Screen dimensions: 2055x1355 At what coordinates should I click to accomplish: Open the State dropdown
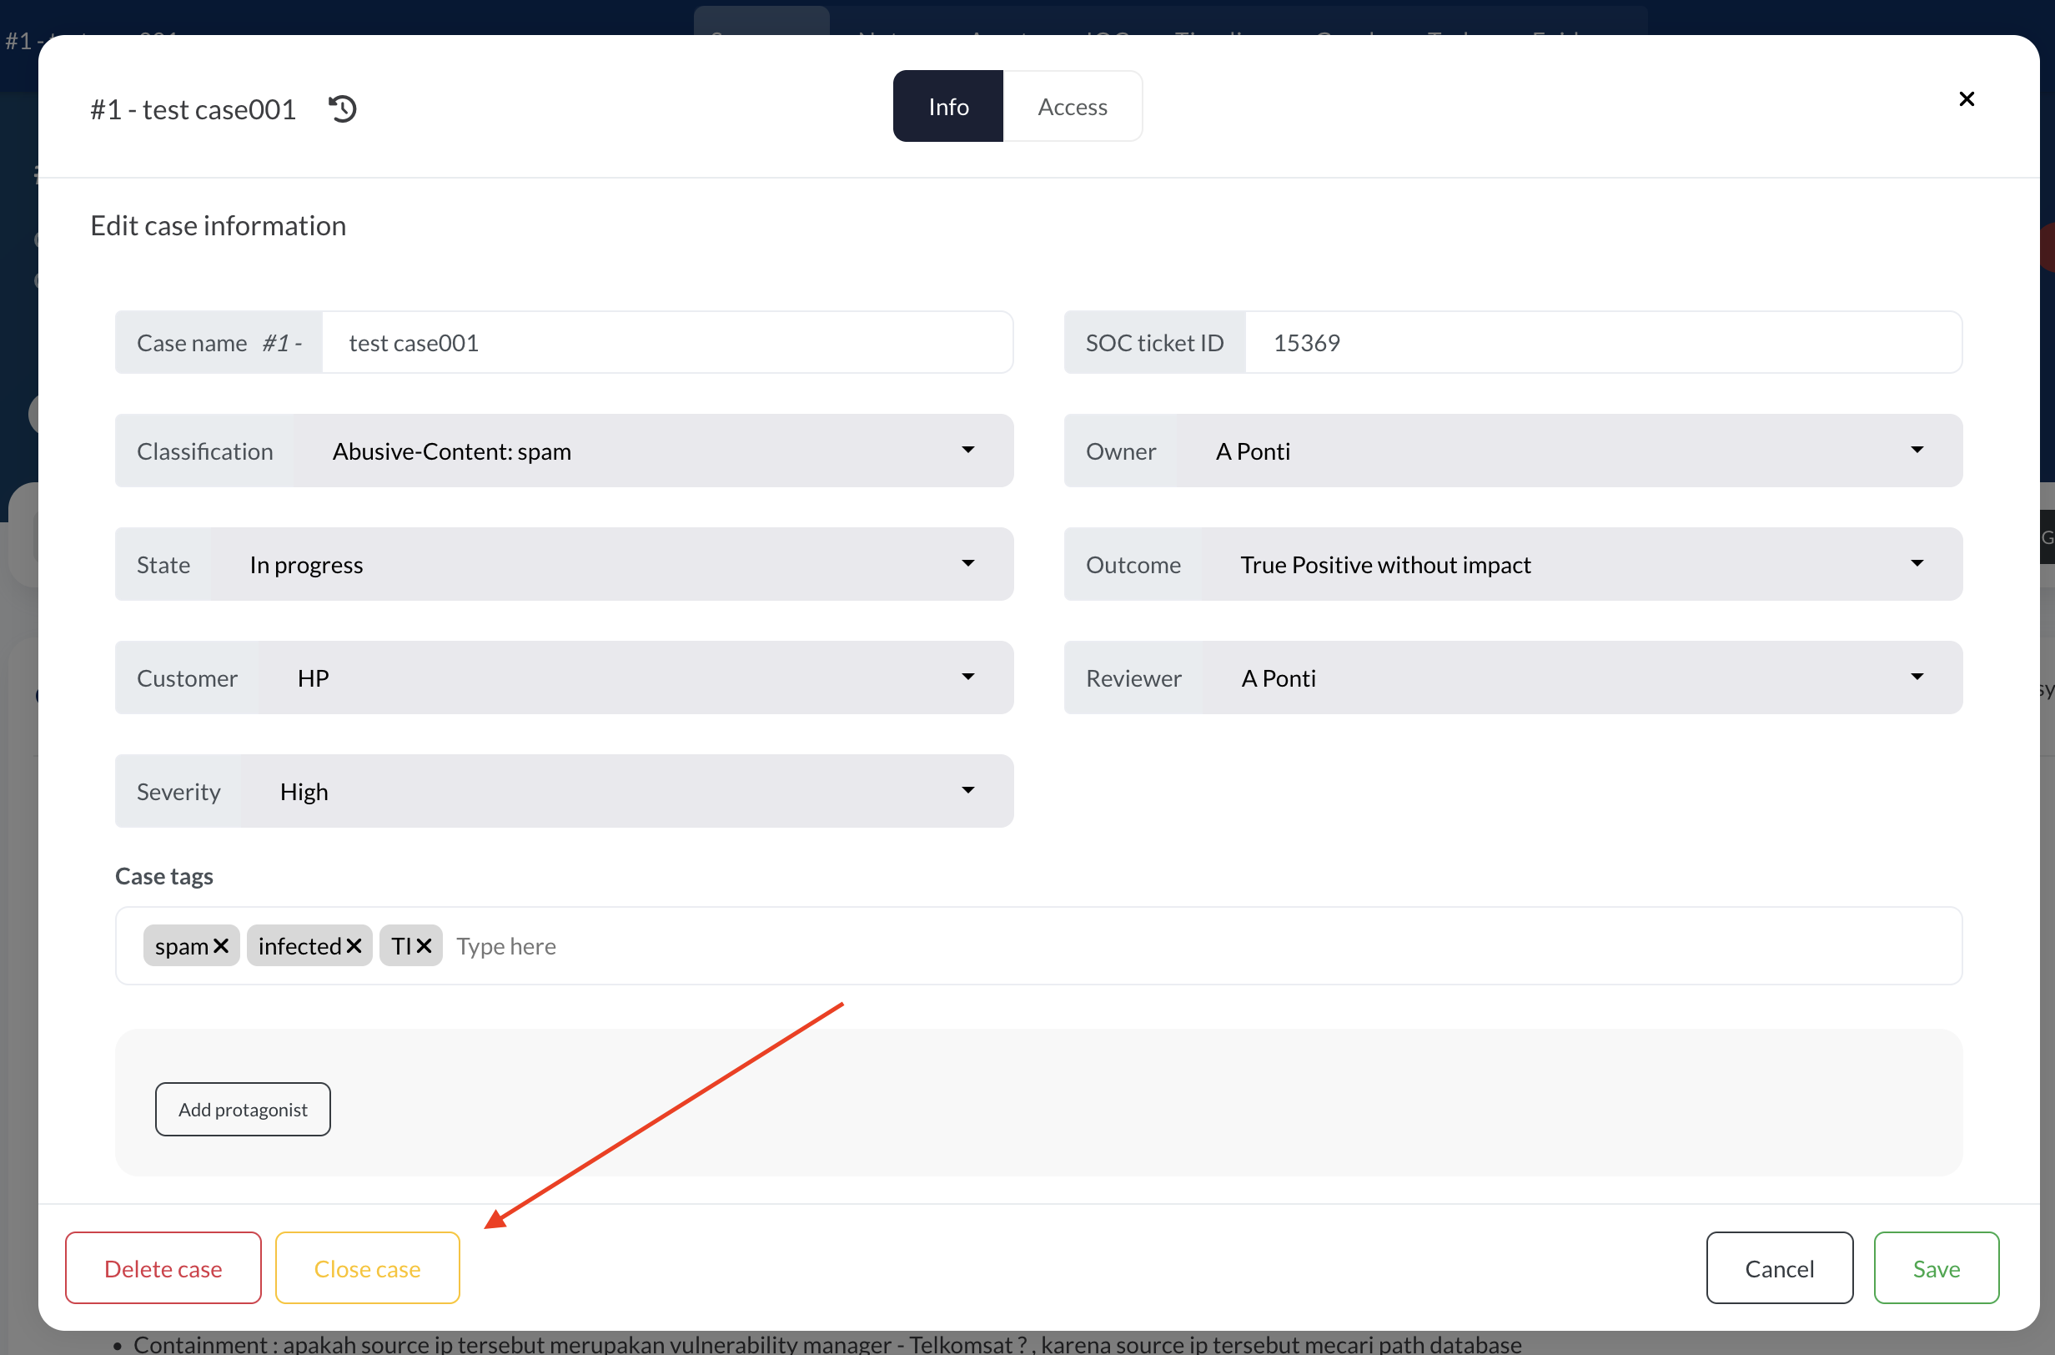tap(611, 564)
